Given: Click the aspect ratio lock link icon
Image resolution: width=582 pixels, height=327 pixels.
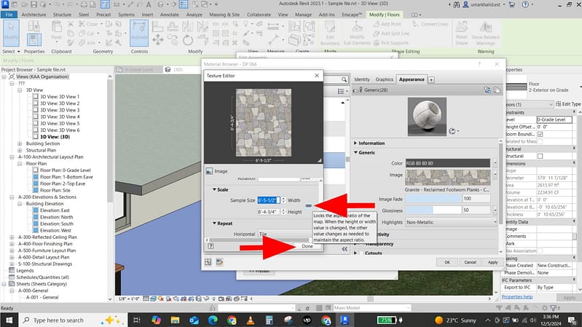Looking at the screenshot, I should point(308,206).
